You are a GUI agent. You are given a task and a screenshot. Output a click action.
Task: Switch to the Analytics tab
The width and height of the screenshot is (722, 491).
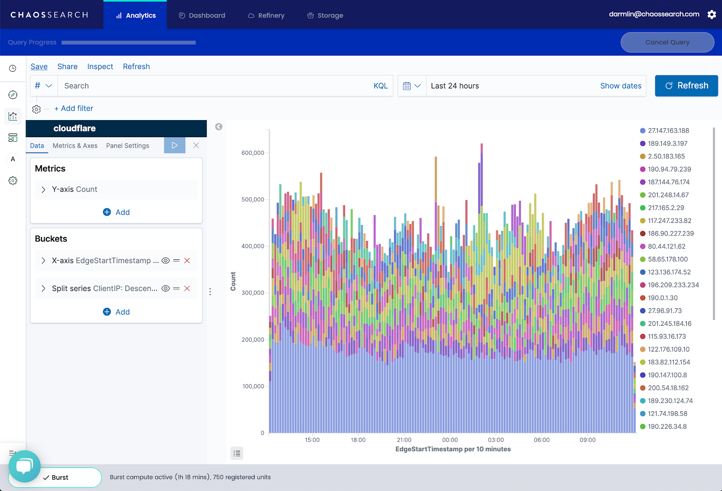click(x=135, y=15)
